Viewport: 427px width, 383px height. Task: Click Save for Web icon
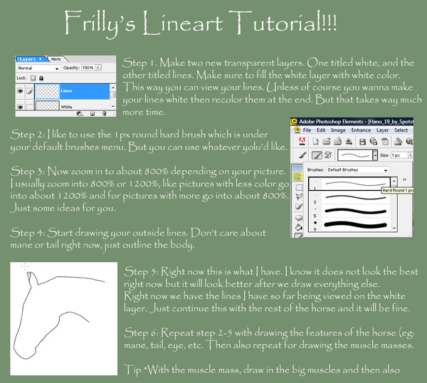374,142
